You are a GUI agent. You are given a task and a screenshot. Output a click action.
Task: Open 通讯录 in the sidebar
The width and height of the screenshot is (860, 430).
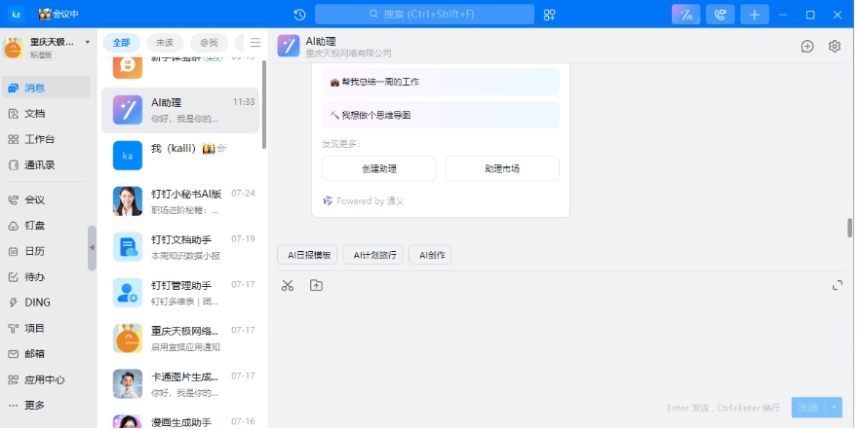pos(46,164)
